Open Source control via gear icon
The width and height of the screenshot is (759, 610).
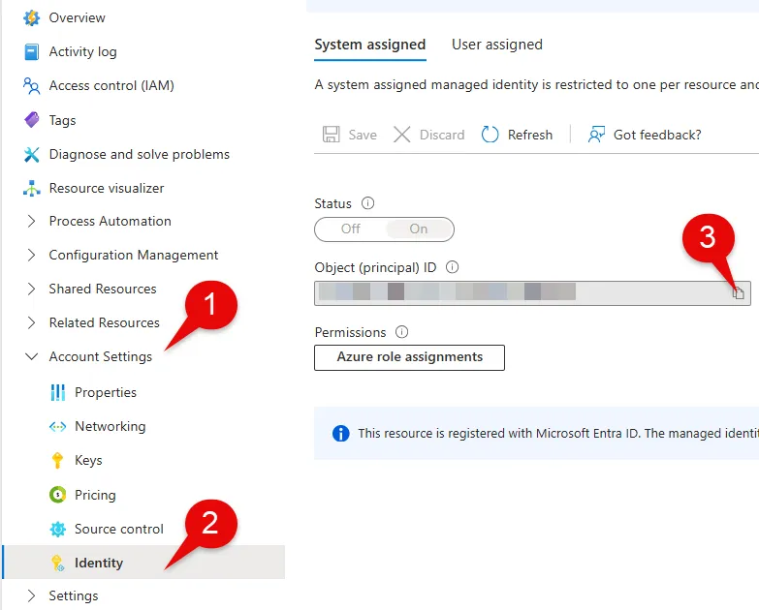click(x=57, y=529)
